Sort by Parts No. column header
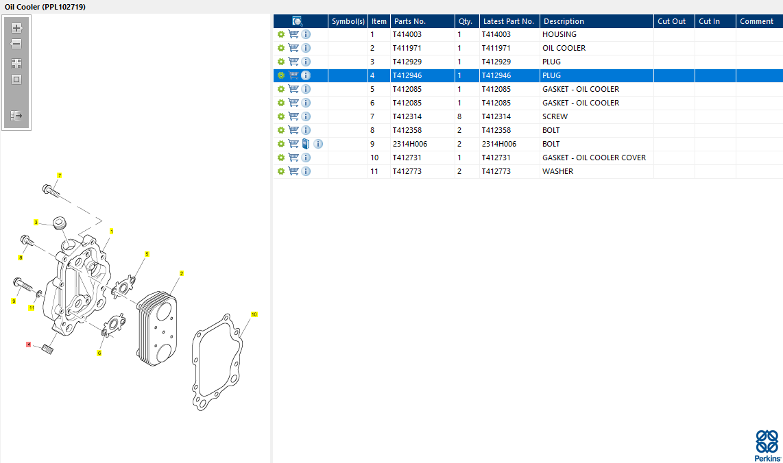 422,21
